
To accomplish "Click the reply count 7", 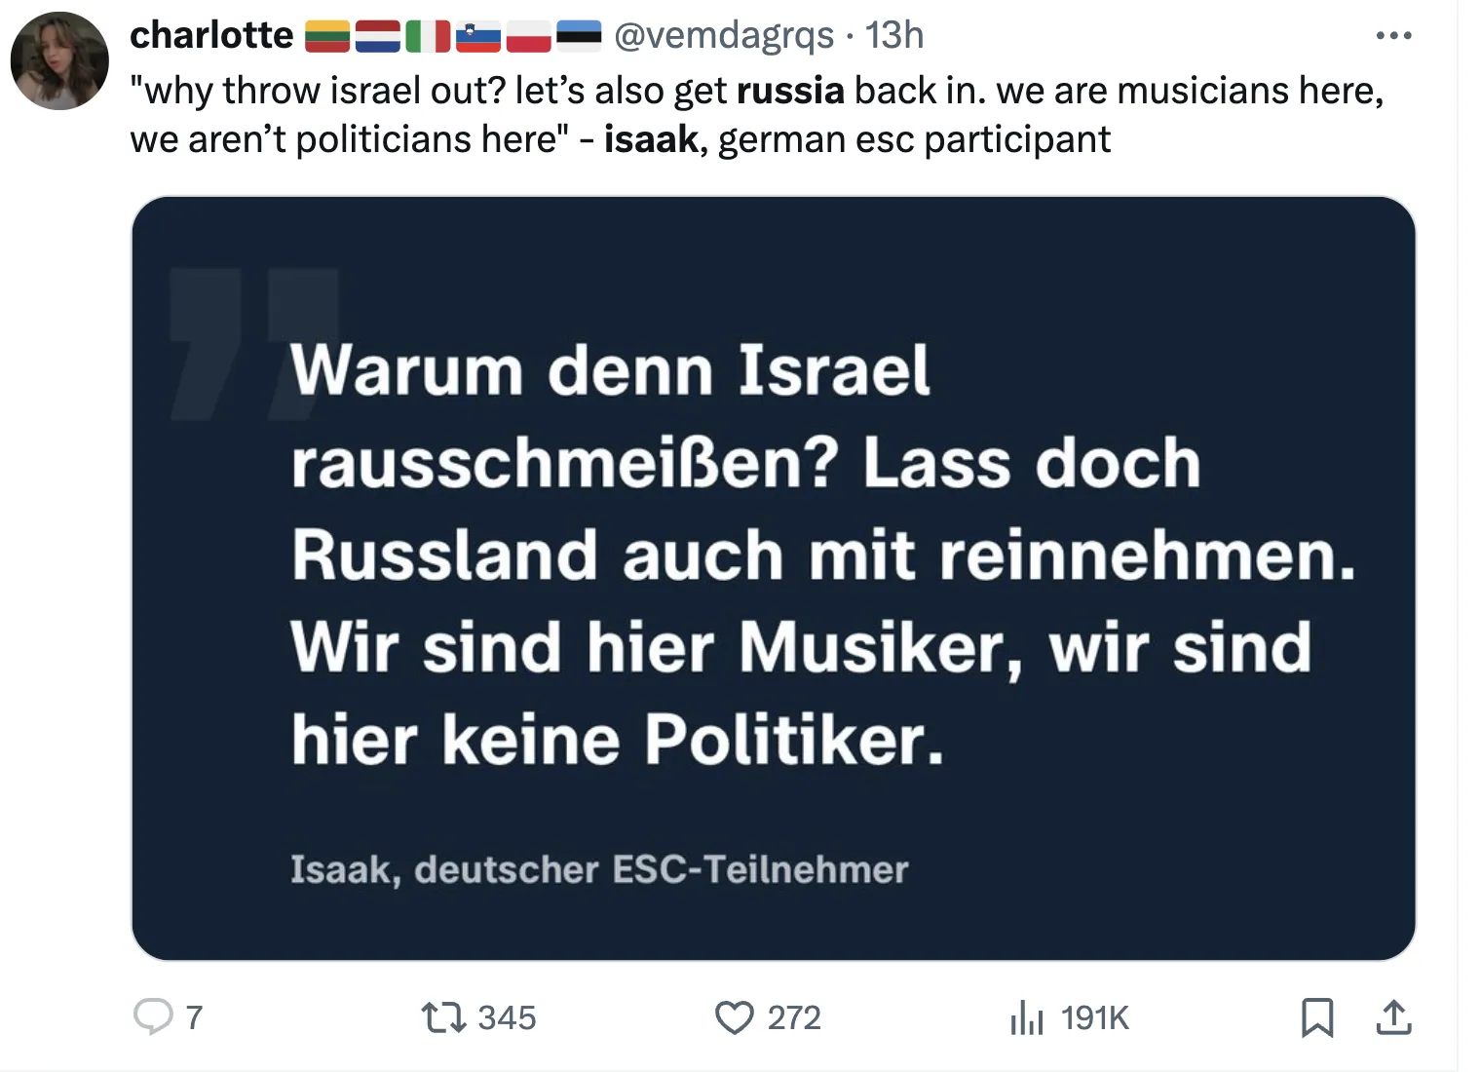I will click(x=194, y=1018).
